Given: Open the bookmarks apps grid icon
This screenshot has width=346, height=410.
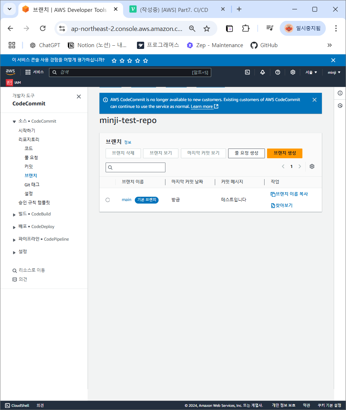Looking at the screenshot, I should (12, 45).
